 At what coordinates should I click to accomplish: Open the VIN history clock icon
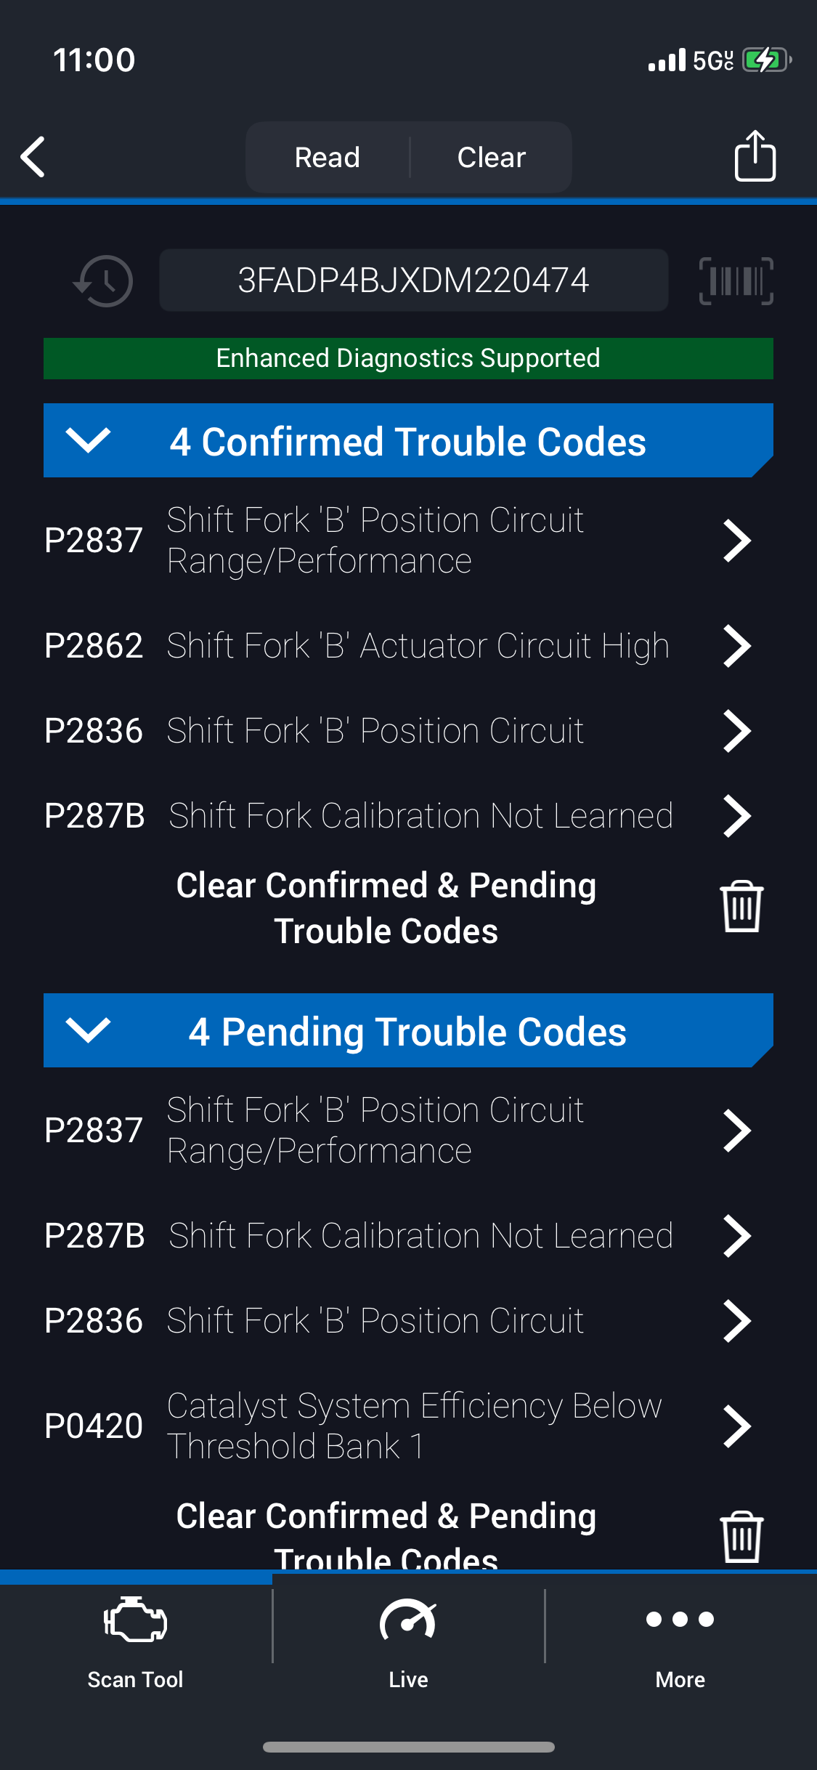(x=104, y=281)
